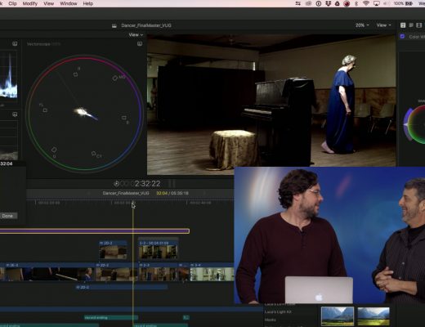Select the first mountain effect thumbnail

point(338,316)
